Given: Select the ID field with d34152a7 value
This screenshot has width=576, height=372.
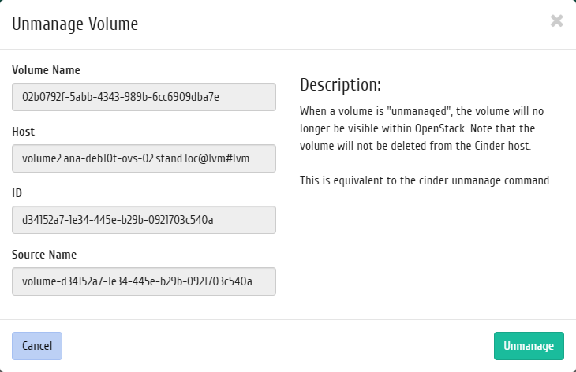Looking at the screenshot, I should click(x=144, y=220).
